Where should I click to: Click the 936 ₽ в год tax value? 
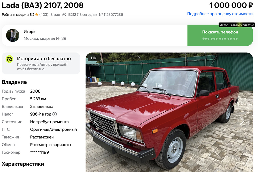click(41, 114)
